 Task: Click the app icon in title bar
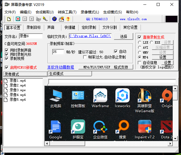tap(7, 5)
